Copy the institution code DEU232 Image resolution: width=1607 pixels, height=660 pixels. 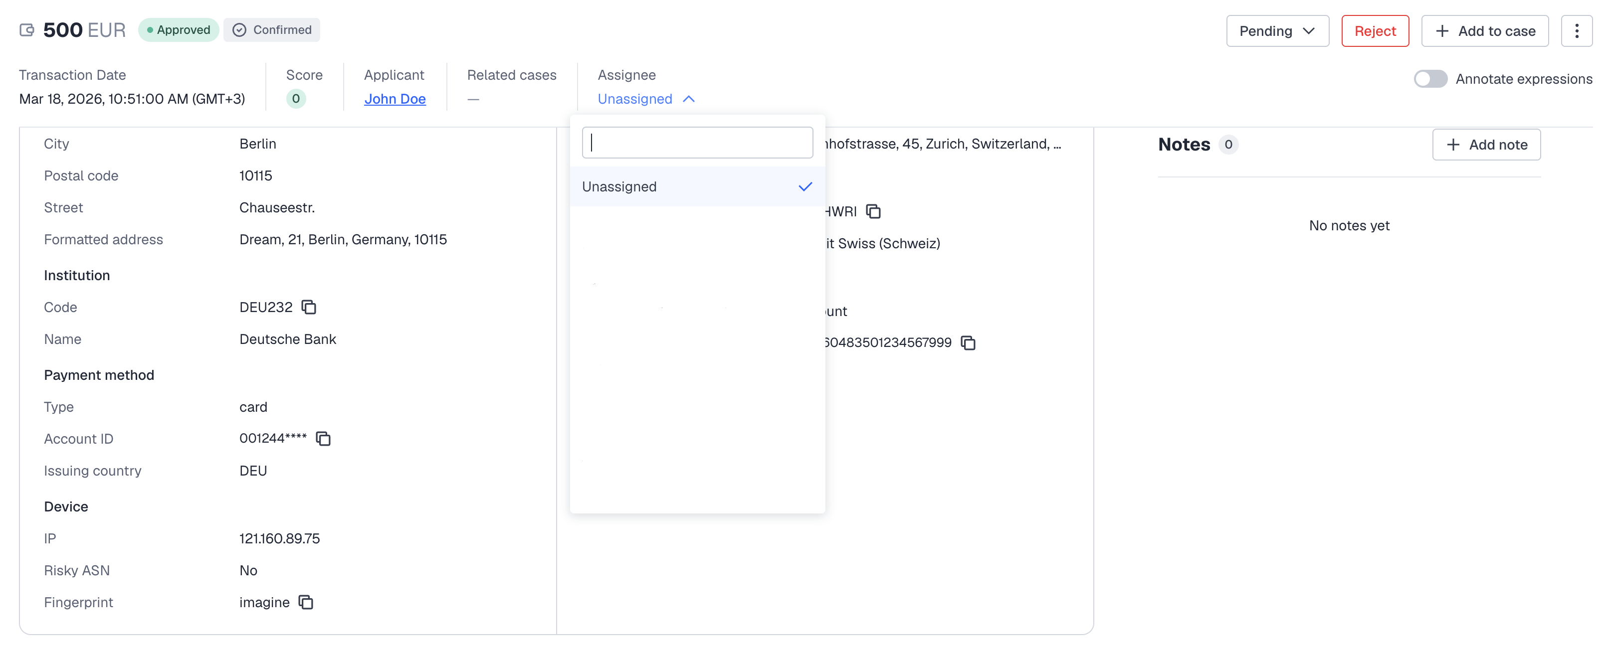click(x=309, y=307)
